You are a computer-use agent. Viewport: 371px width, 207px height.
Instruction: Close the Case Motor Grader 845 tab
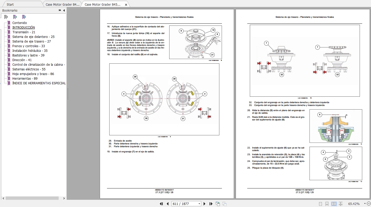(126, 5)
